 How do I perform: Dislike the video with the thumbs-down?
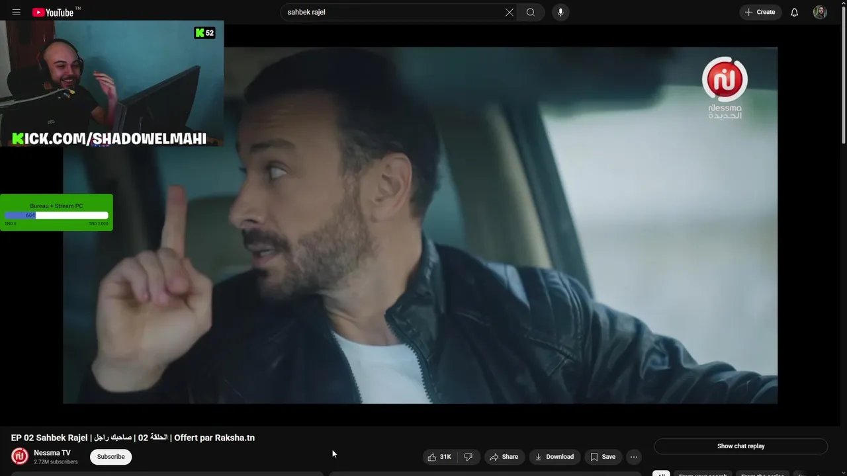point(468,457)
